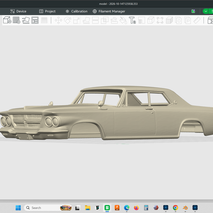Open the Device tab

tap(18, 11)
